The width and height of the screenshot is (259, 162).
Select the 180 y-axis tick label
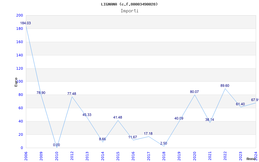(x=19, y=29)
